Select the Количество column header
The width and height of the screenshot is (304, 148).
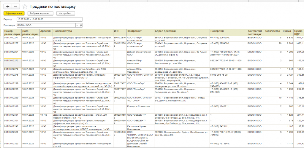point(273,33)
